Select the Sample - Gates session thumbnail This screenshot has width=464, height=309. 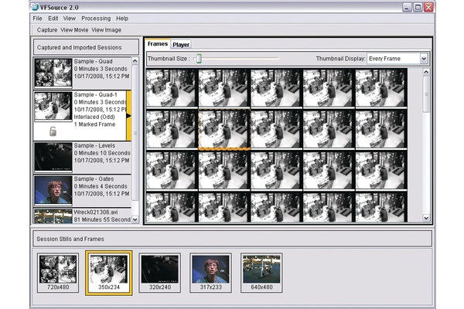click(x=53, y=189)
